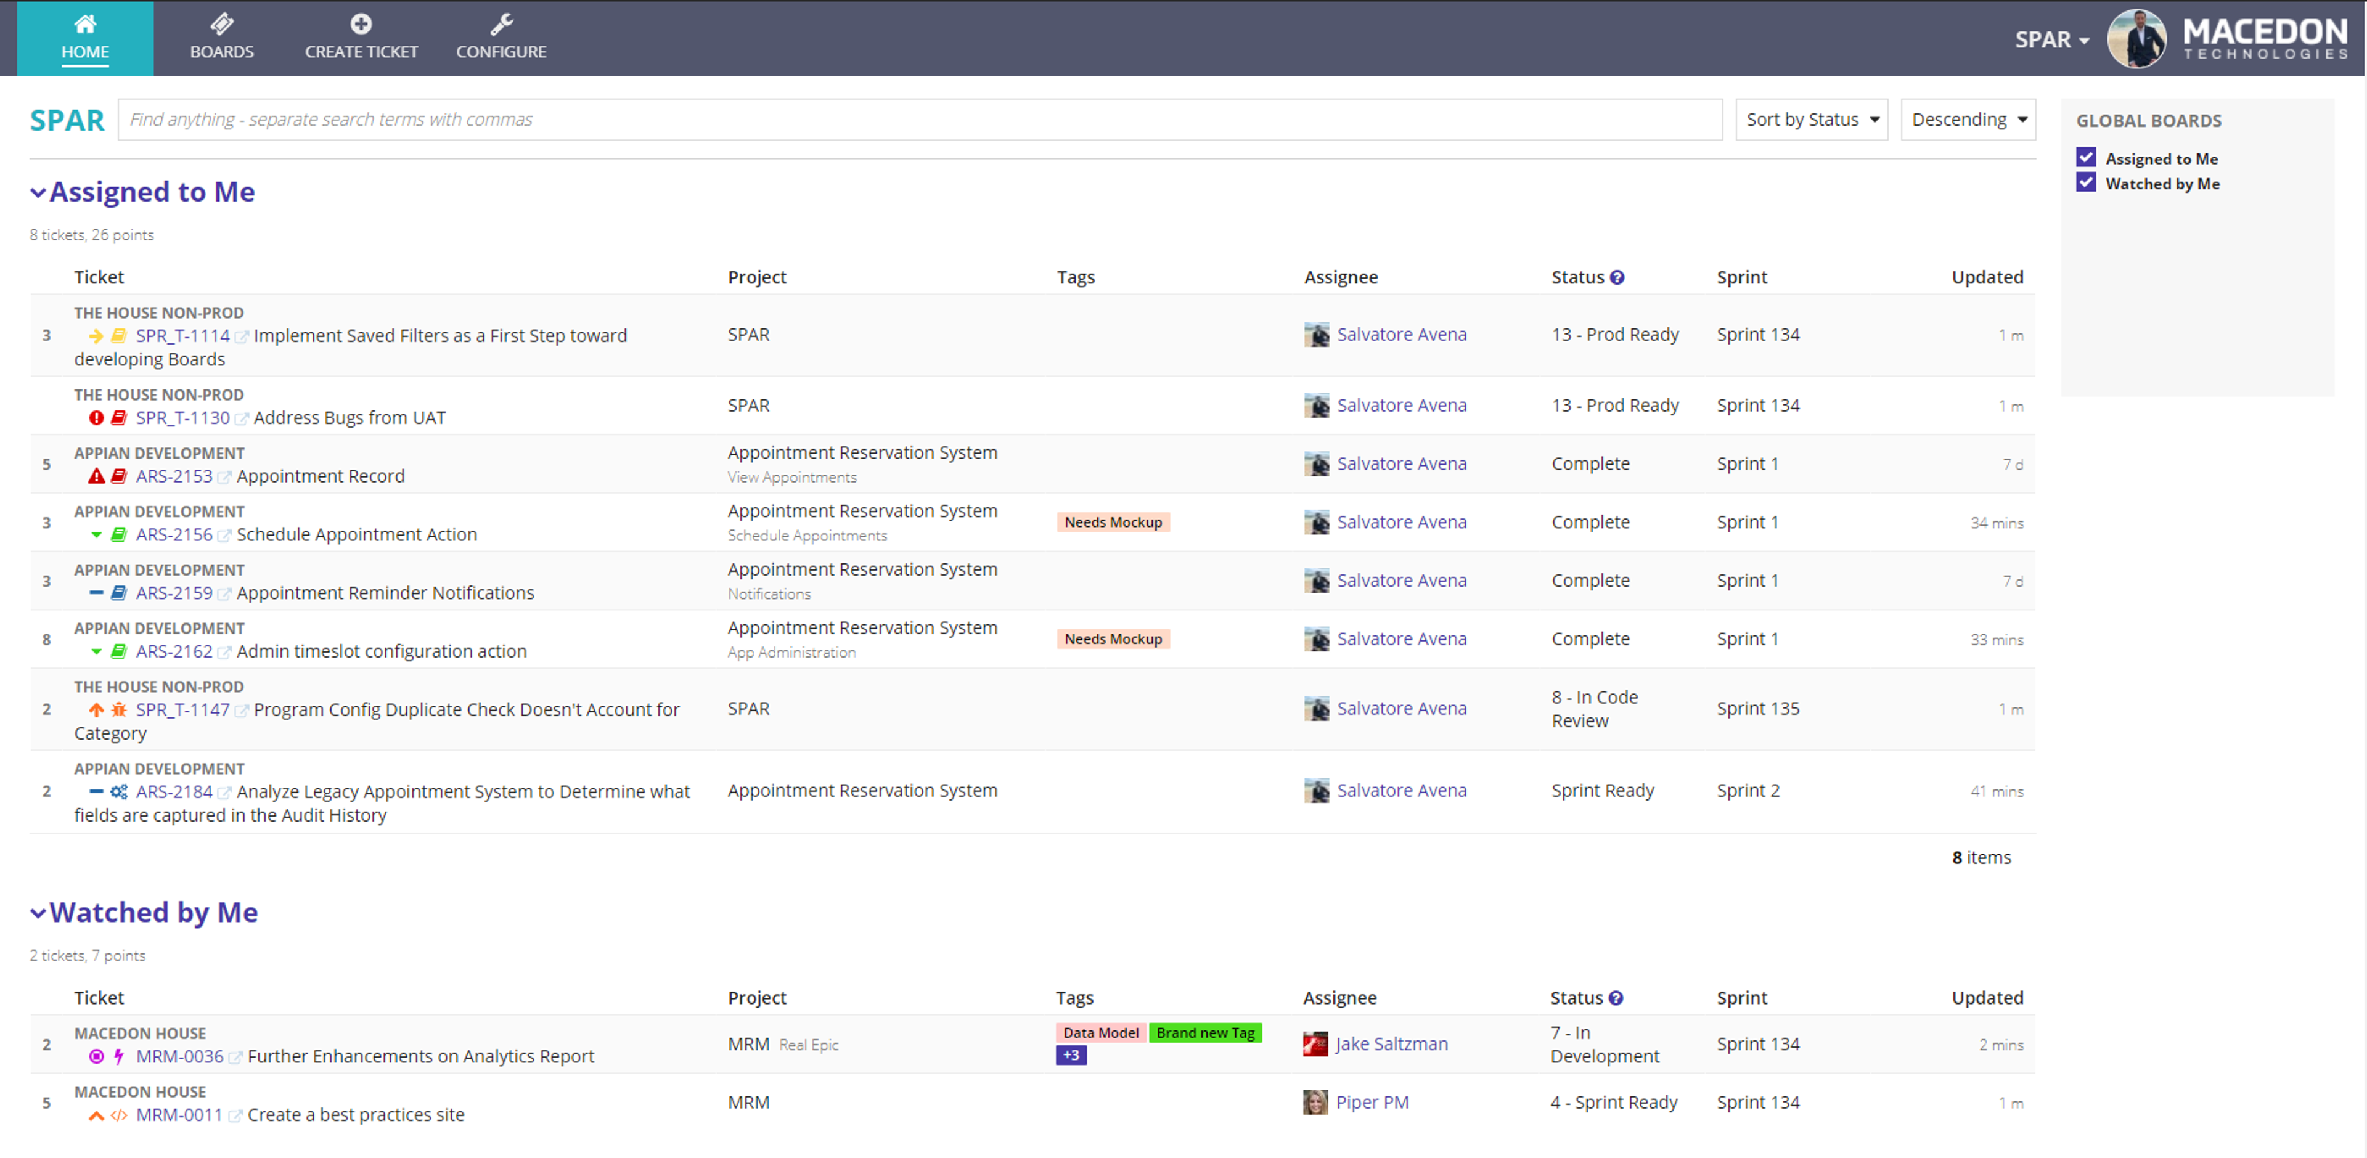Click the Status help icon in Watched by Me table
Viewport: 2367px width, 1158px height.
pyautogui.click(x=1616, y=998)
